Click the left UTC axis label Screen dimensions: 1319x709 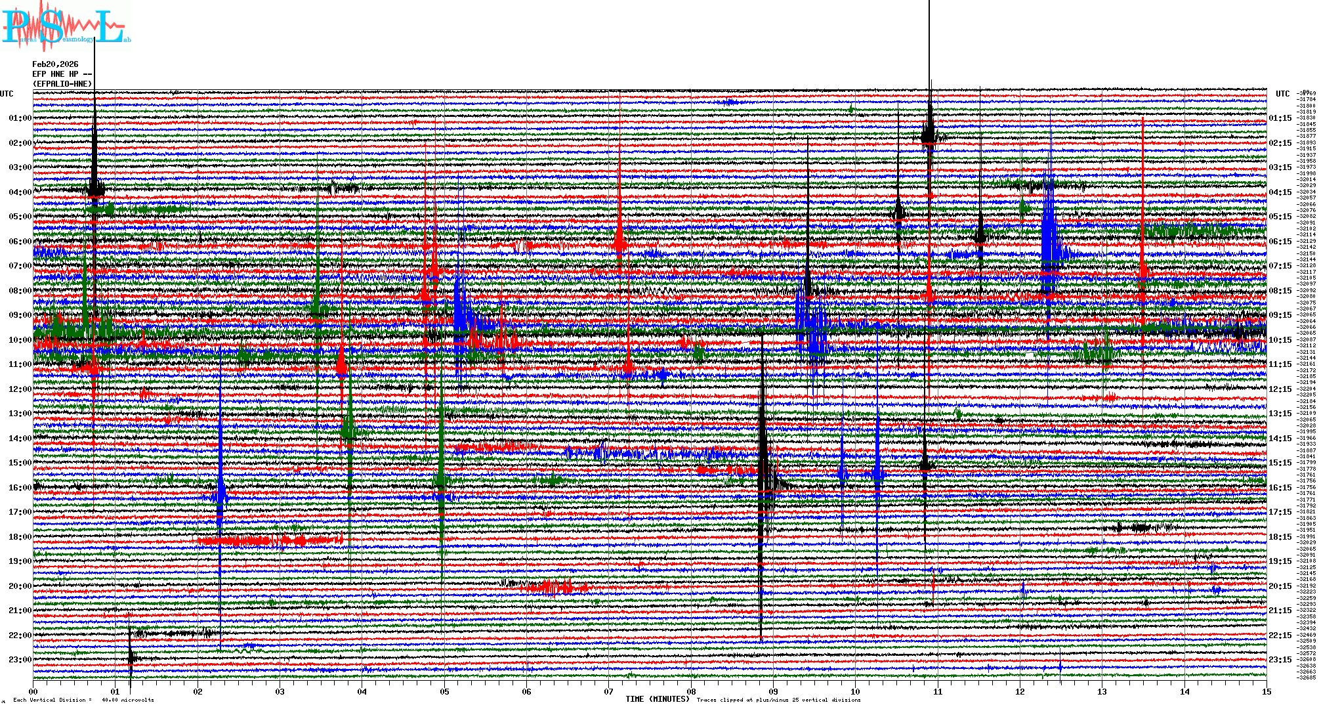click(7, 94)
